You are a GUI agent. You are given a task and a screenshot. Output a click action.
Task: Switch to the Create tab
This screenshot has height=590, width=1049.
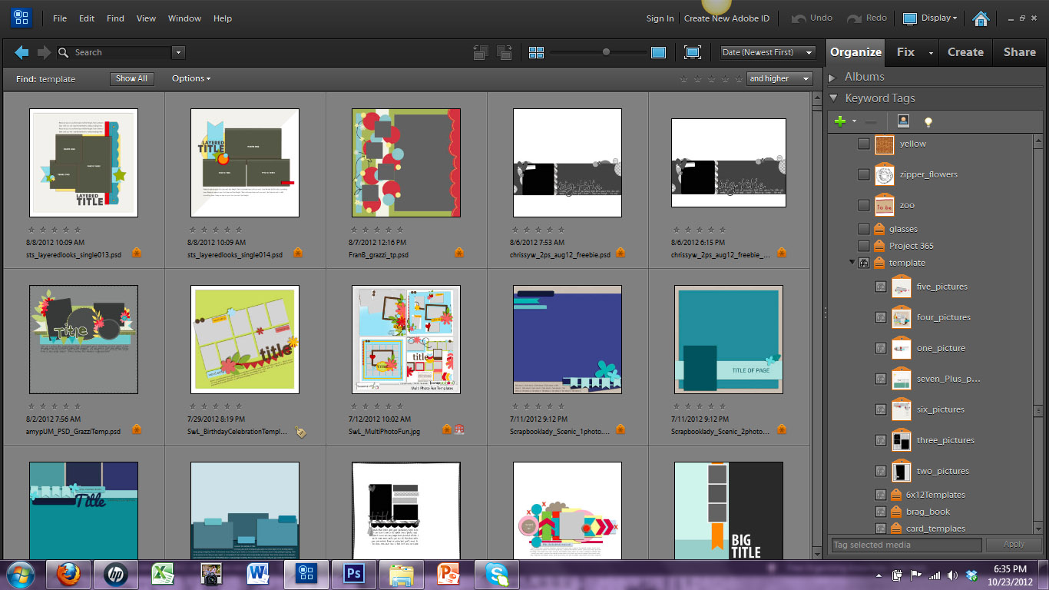(965, 52)
